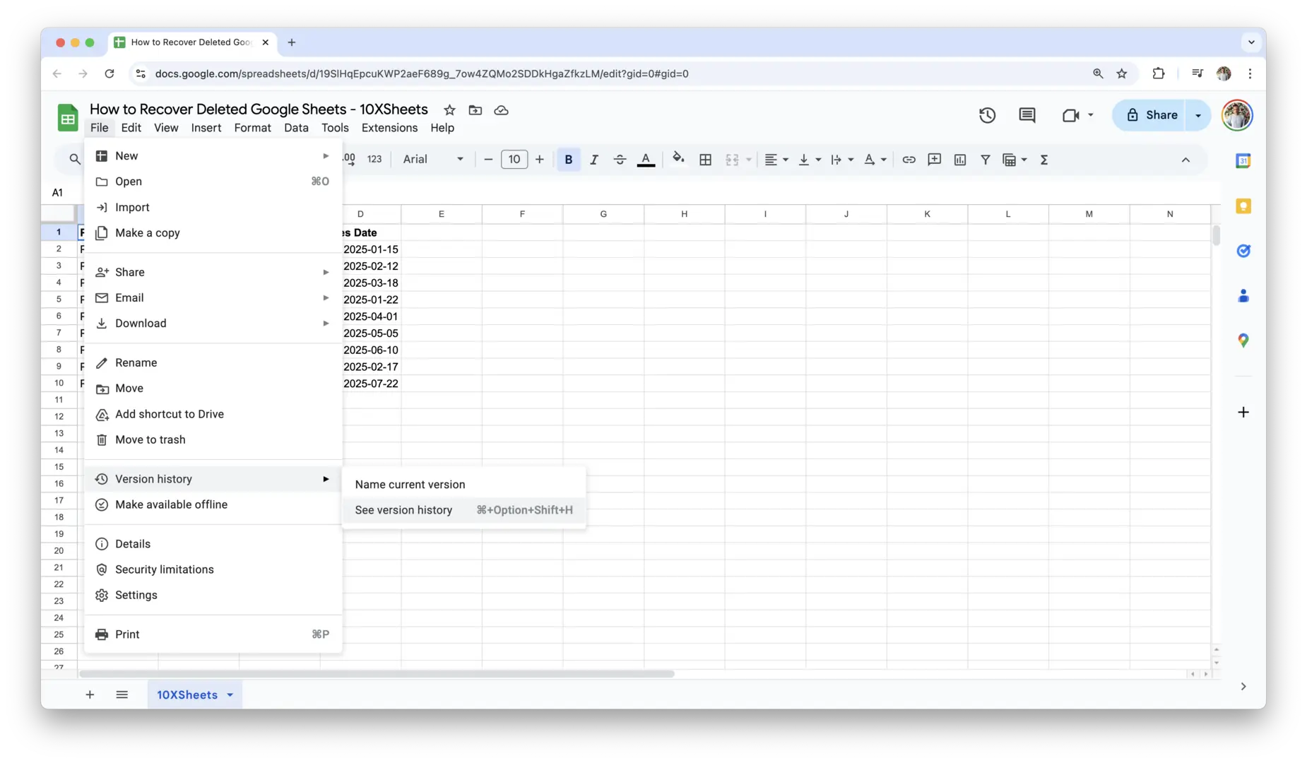Open Google Maps in side panel
This screenshot has width=1307, height=763.
(x=1243, y=341)
